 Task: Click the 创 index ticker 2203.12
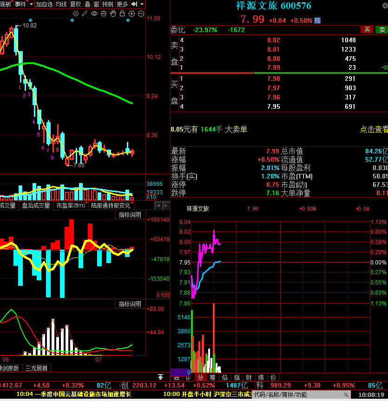pyautogui.click(x=144, y=385)
